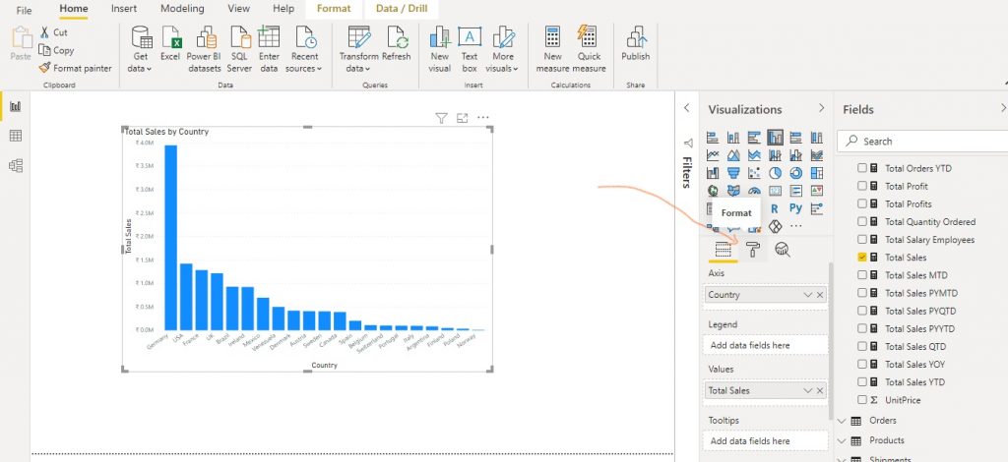
Task: Open chart's more options ellipsis
Action: (x=482, y=117)
